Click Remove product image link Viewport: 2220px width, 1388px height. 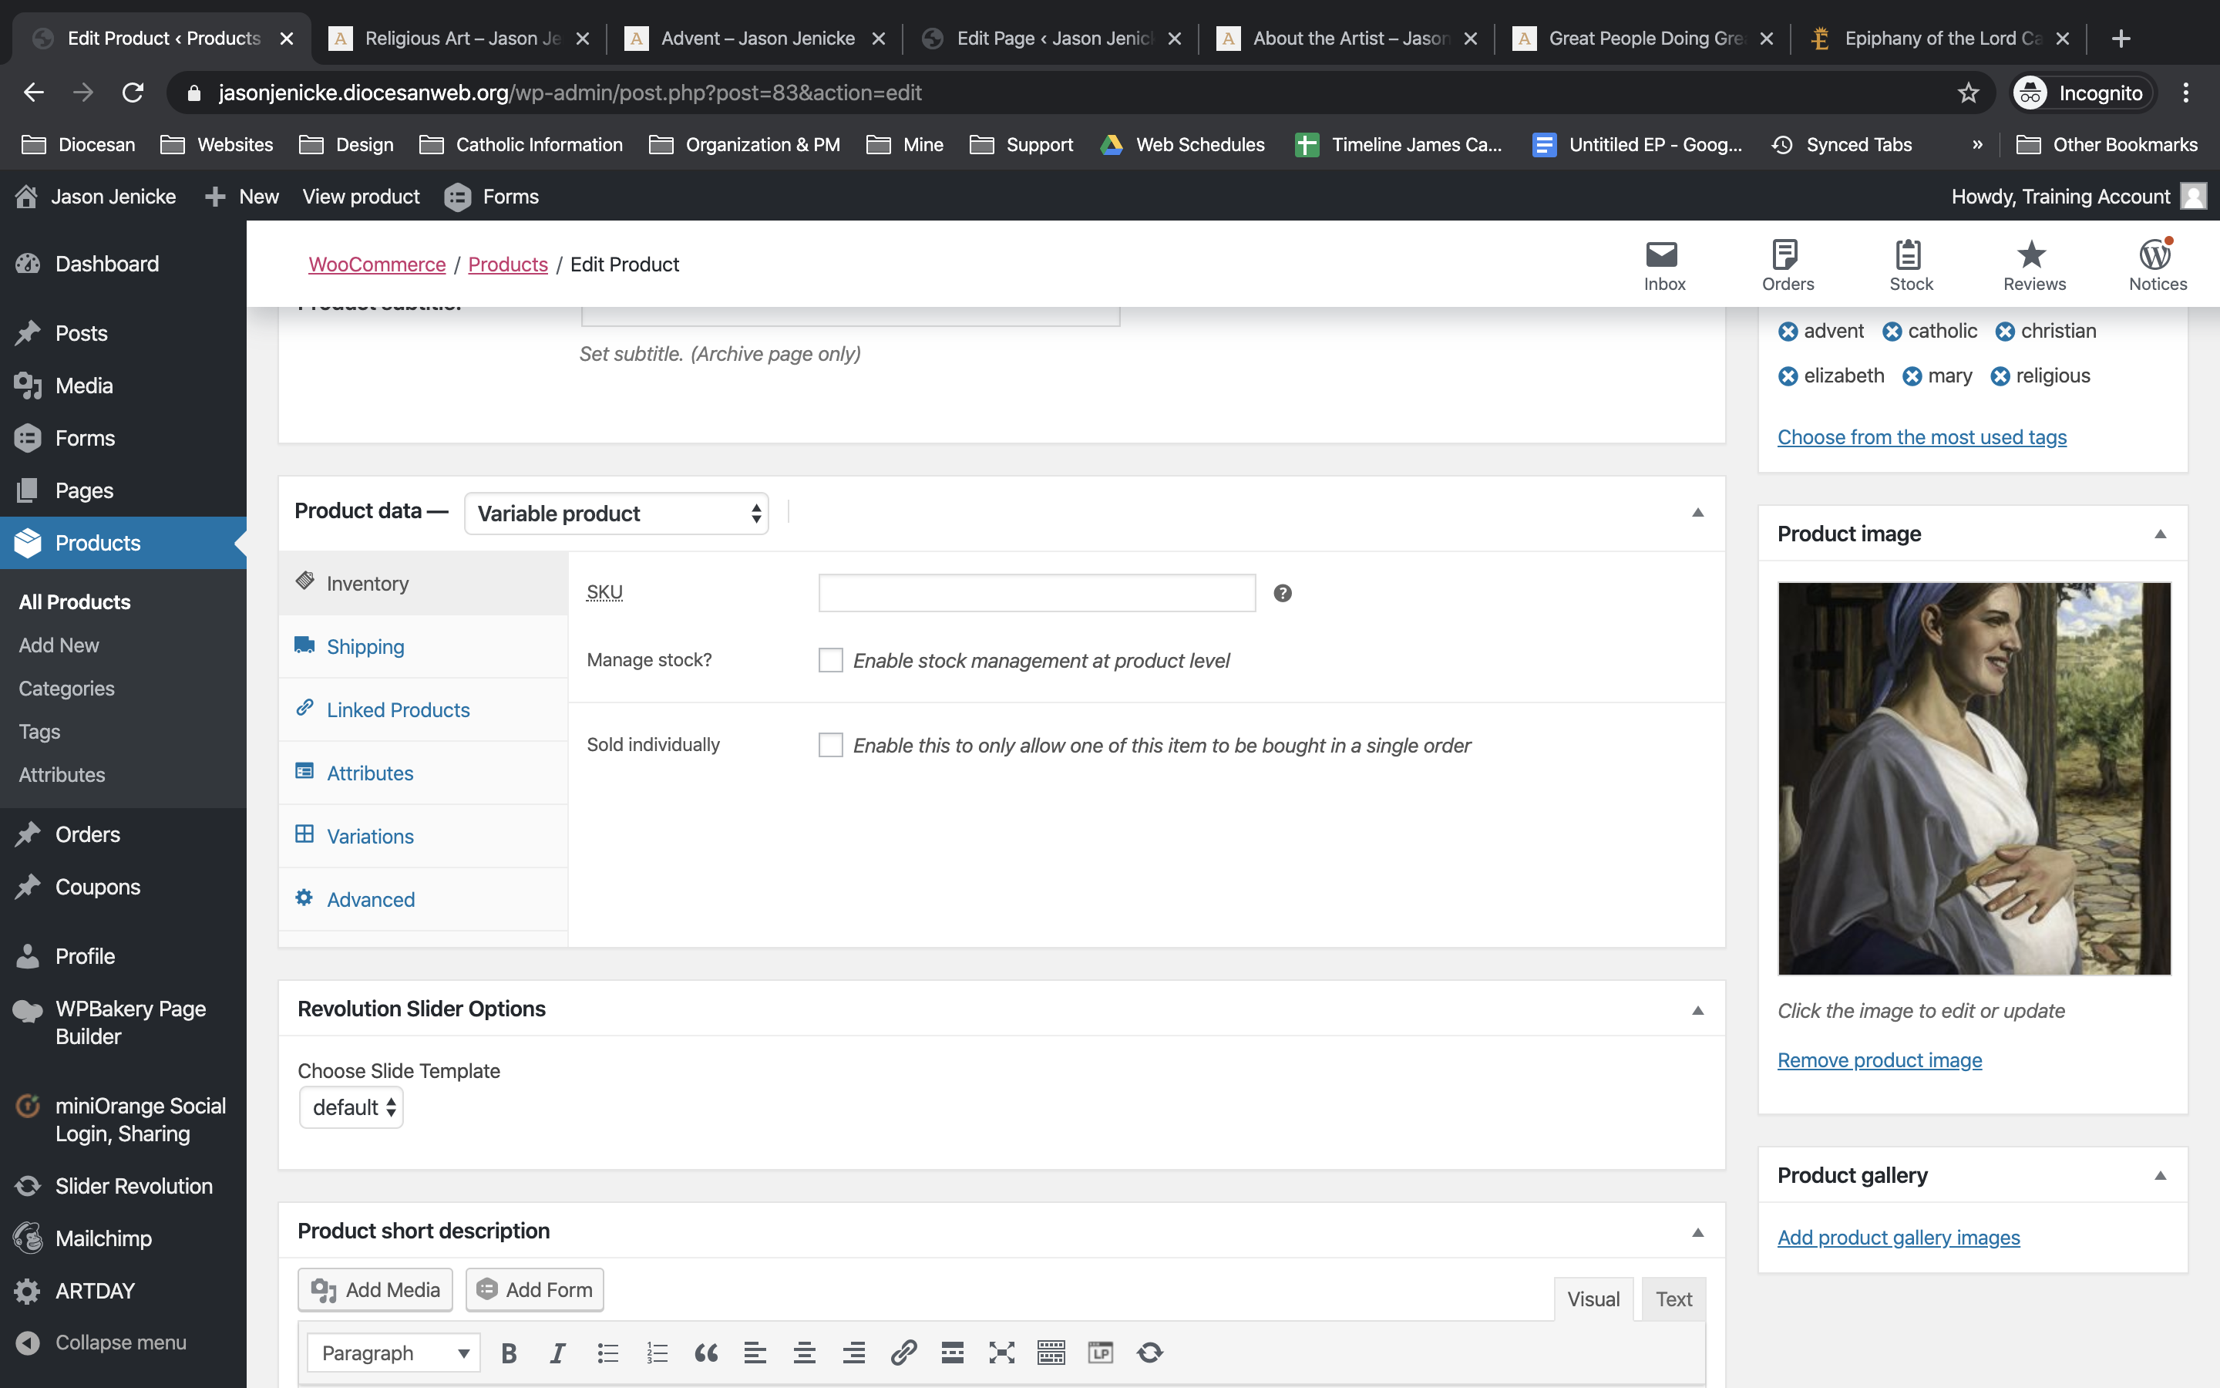pos(1879,1060)
